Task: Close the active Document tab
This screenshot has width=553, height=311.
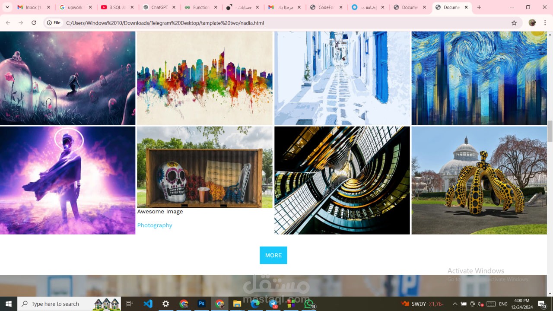Action: coord(467,7)
